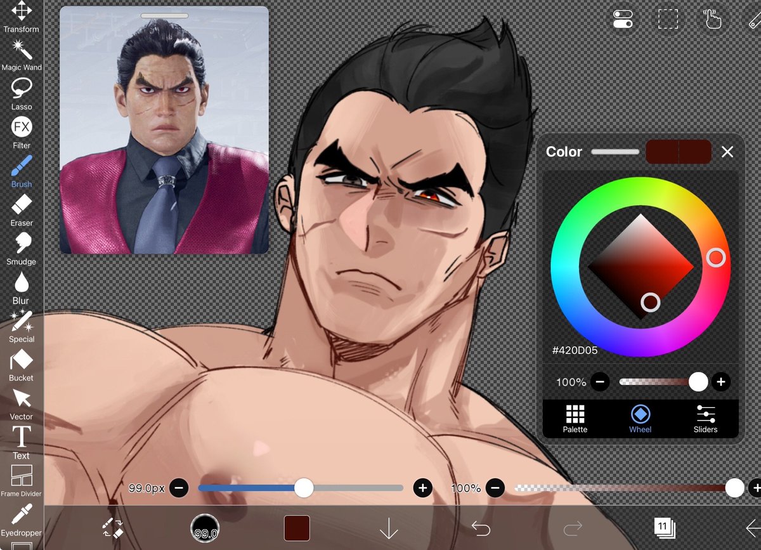
Task: Select the Vector tool
Action: 21,405
